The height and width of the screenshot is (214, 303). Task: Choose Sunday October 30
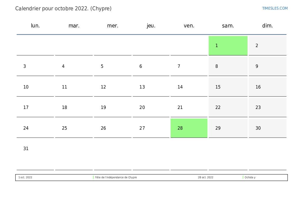(x=267, y=128)
